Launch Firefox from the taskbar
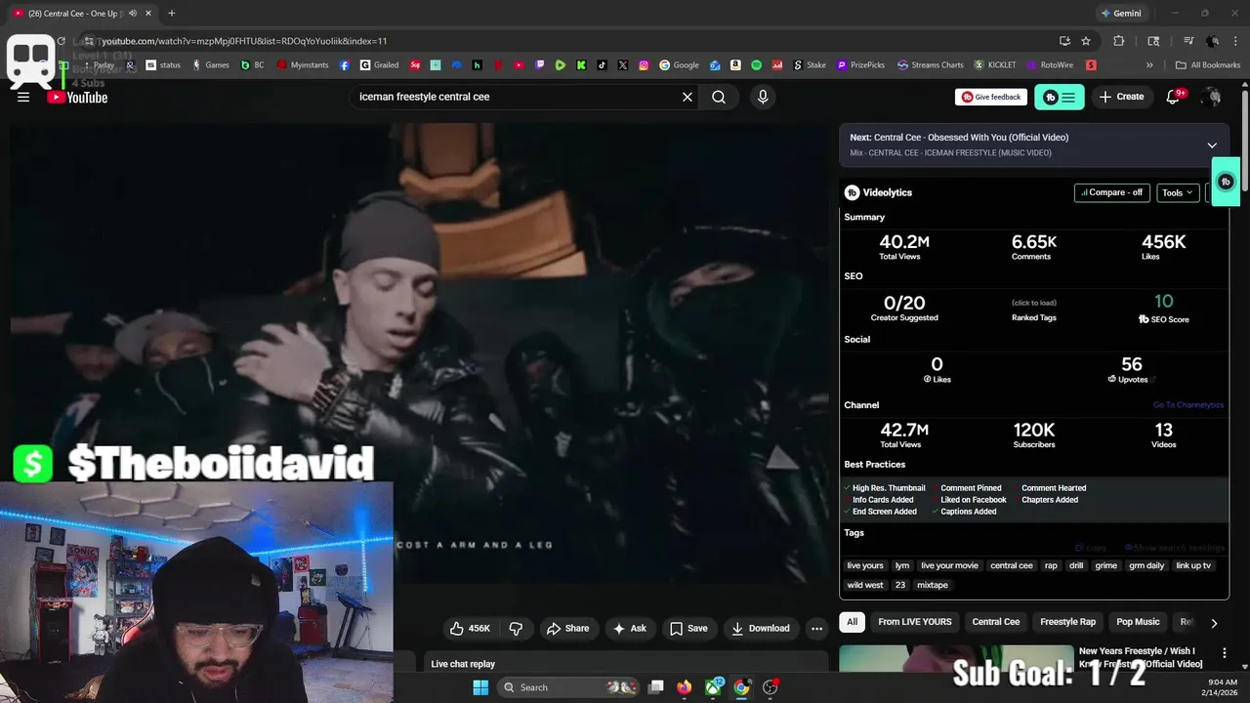 (x=685, y=687)
